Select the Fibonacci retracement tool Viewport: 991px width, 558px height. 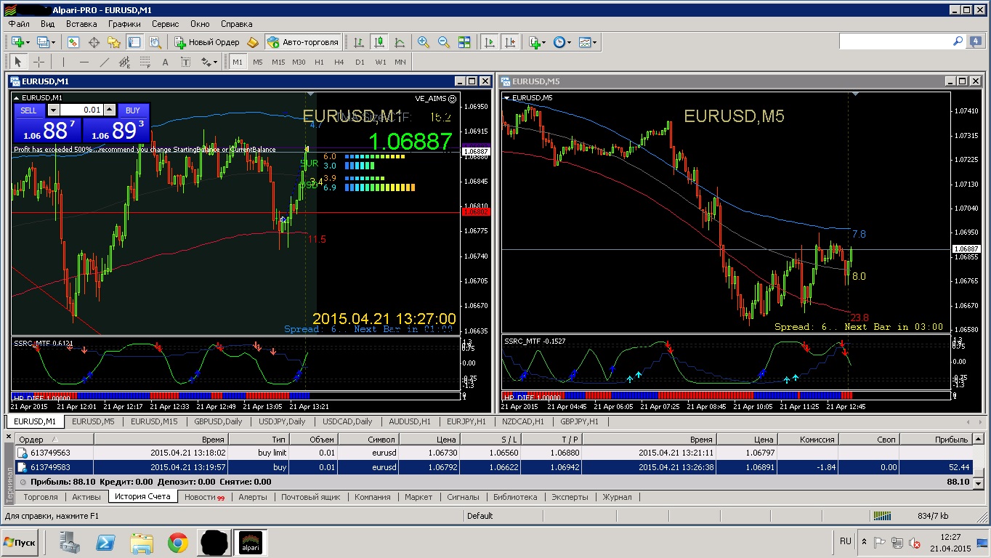[145, 62]
